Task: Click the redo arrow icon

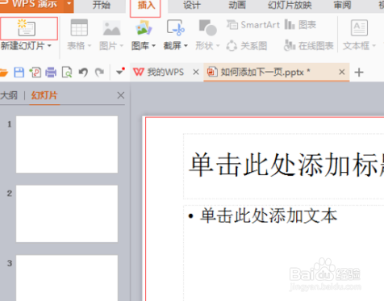Action: click(99, 73)
